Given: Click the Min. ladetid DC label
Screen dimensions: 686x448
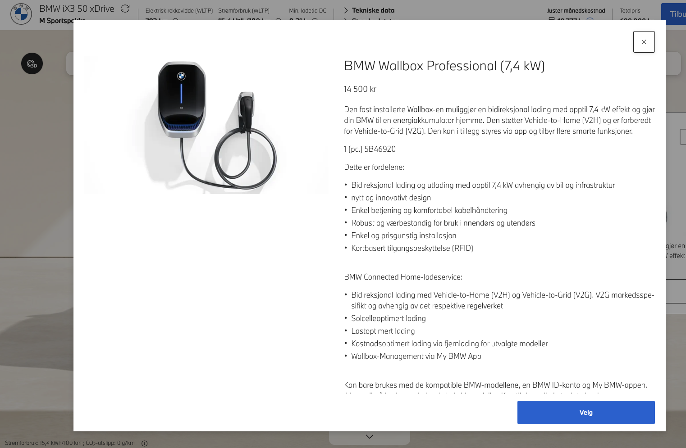Looking at the screenshot, I should tap(307, 10).
